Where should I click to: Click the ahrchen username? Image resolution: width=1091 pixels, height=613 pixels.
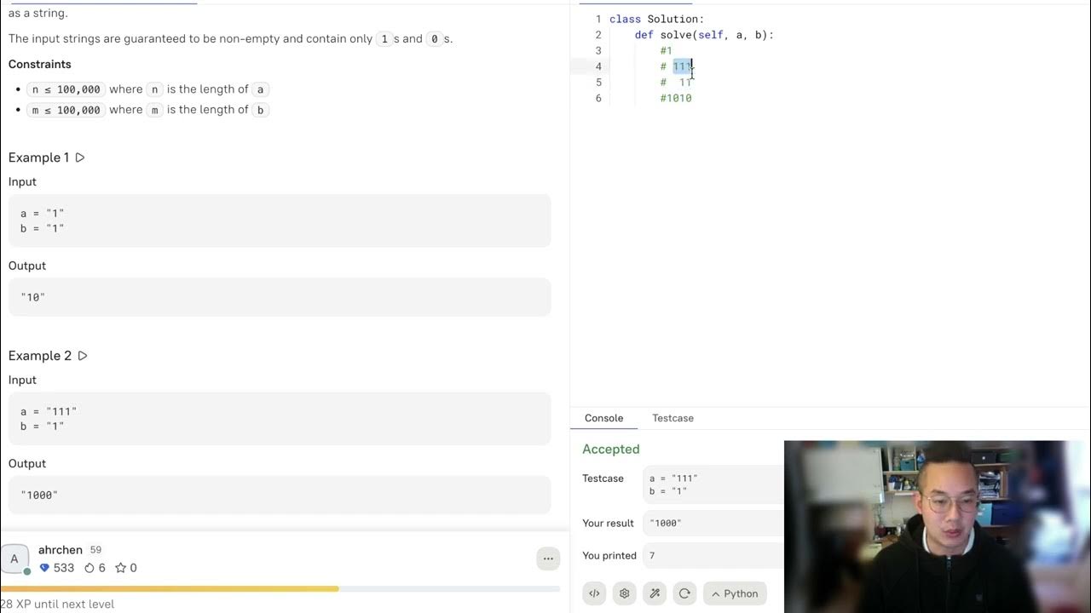(x=61, y=550)
